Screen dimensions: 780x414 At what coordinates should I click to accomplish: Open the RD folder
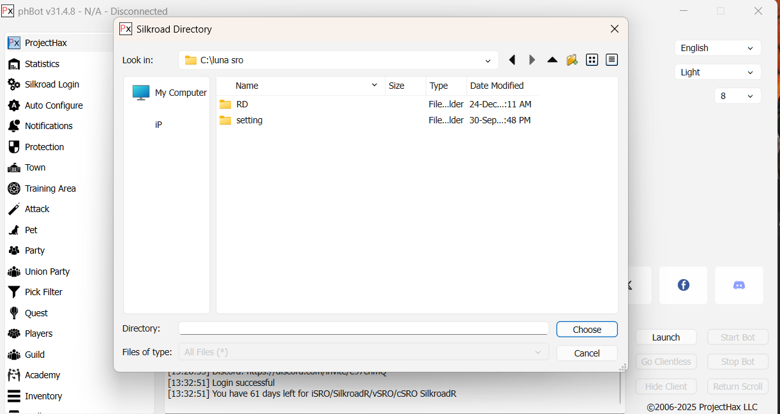click(x=241, y=104)
